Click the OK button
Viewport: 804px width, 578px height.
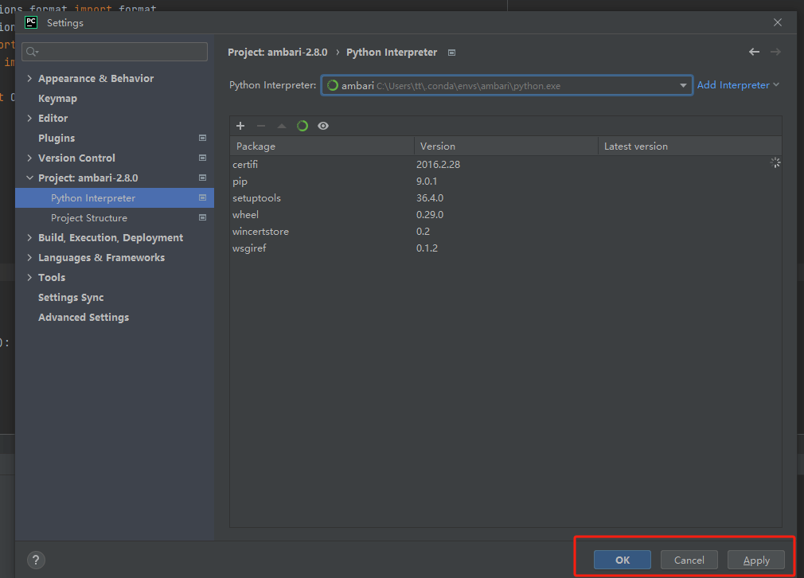point(623,560)
